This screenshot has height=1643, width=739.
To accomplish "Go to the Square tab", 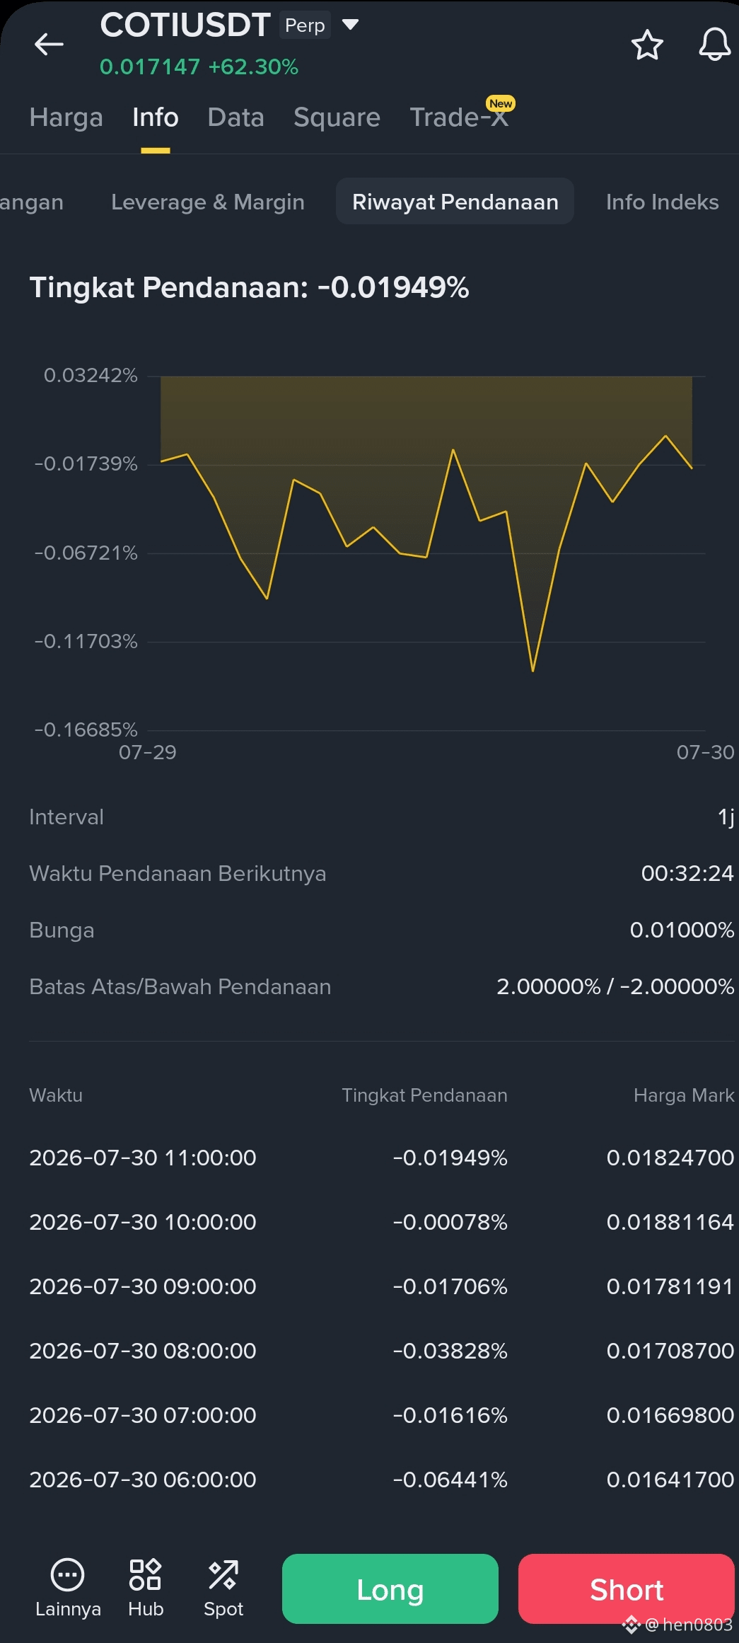I will [x=337, y=117].
